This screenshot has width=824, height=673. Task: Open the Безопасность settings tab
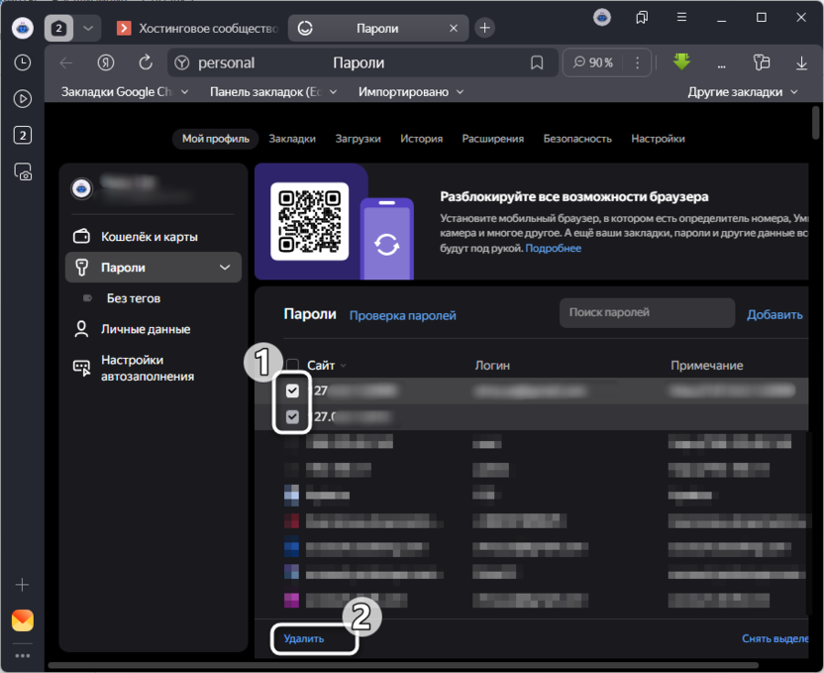coord(577,139)
